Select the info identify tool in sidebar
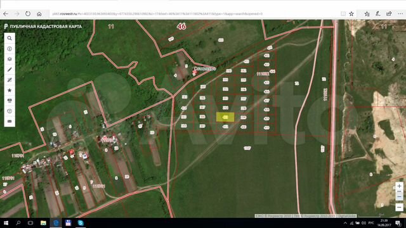Viewport: 406px width, 228px height. (10, 49)
